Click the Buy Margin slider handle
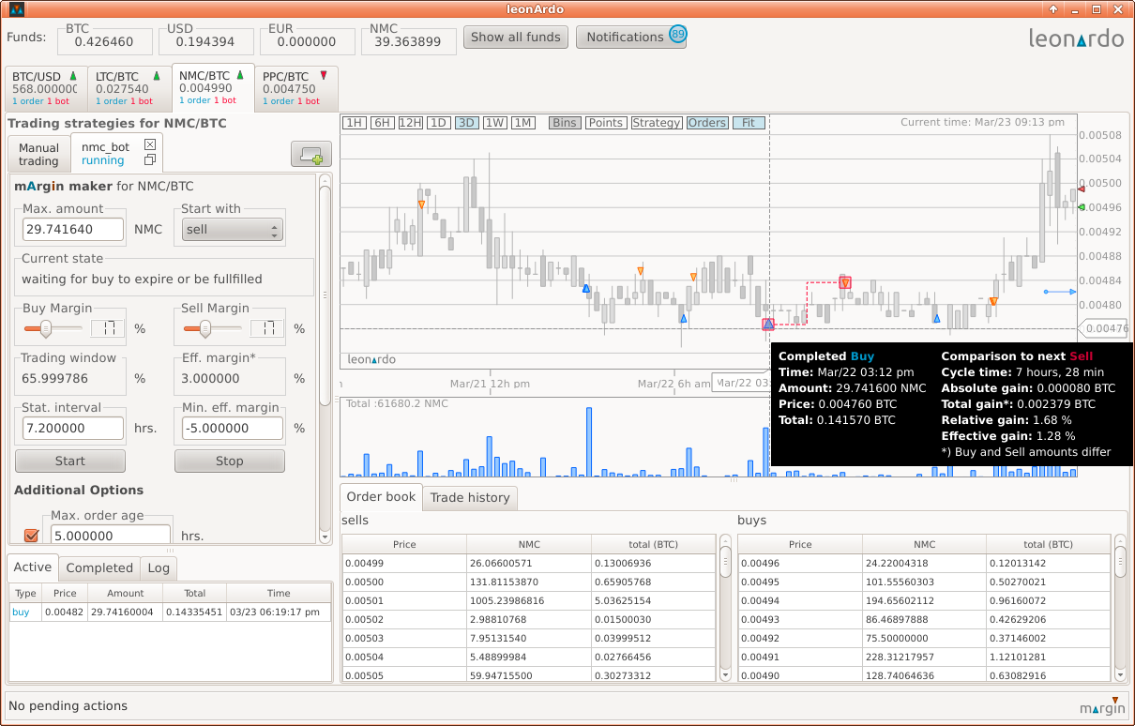Screen dimensions: 1135x726 [x=46, y=328]
